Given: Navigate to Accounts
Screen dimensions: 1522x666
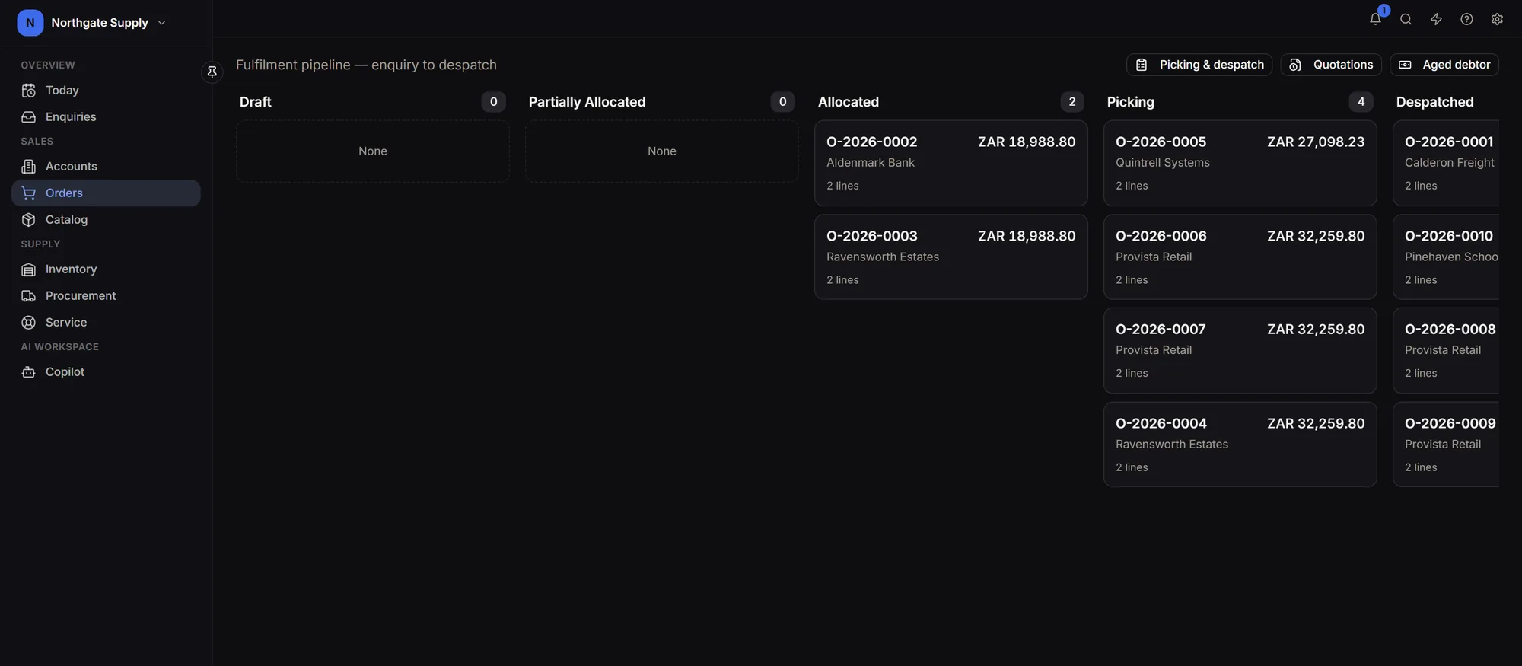Looking at the screenshot, I should [106, 167].
